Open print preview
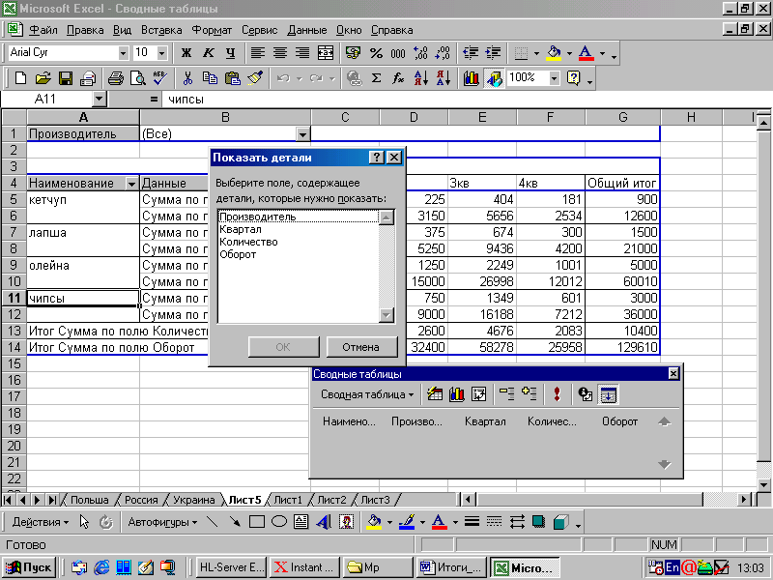 click(x=138, y=78)
